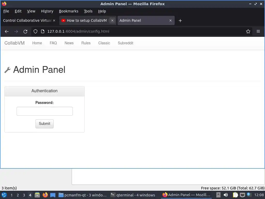Submit the admin password form
This screenshot has width=265, height=199.
45,124
